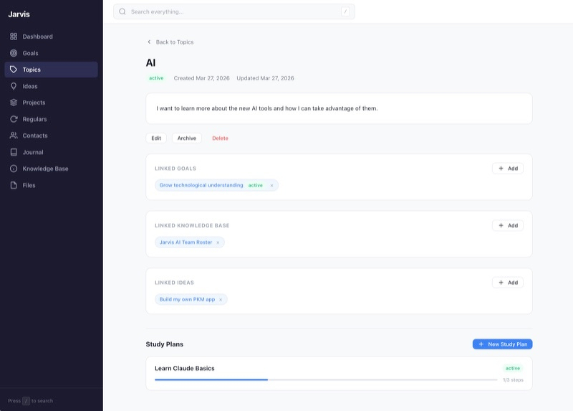Add a linked knowledge base entry
Image resolution: width=573 pixels, height=411 pixels.
coord(507,225)
